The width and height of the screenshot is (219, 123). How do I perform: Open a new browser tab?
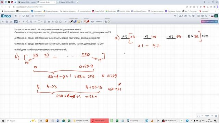(x=77, y=2)
